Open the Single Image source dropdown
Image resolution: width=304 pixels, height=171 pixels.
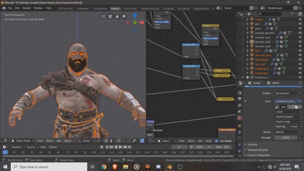[288, 122]
